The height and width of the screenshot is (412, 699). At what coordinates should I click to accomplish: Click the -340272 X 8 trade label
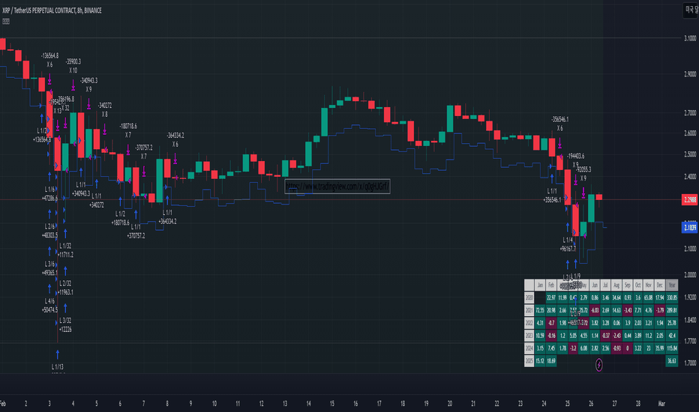[105, 110]
